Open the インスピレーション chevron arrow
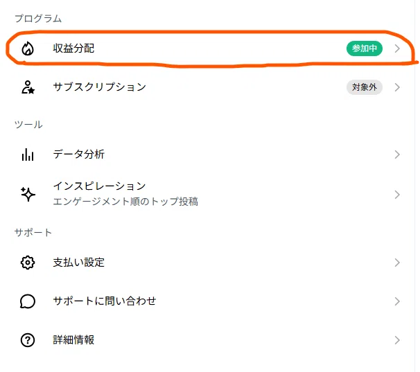The height and width of the screenshot is (372, 420). coord(397,195)
